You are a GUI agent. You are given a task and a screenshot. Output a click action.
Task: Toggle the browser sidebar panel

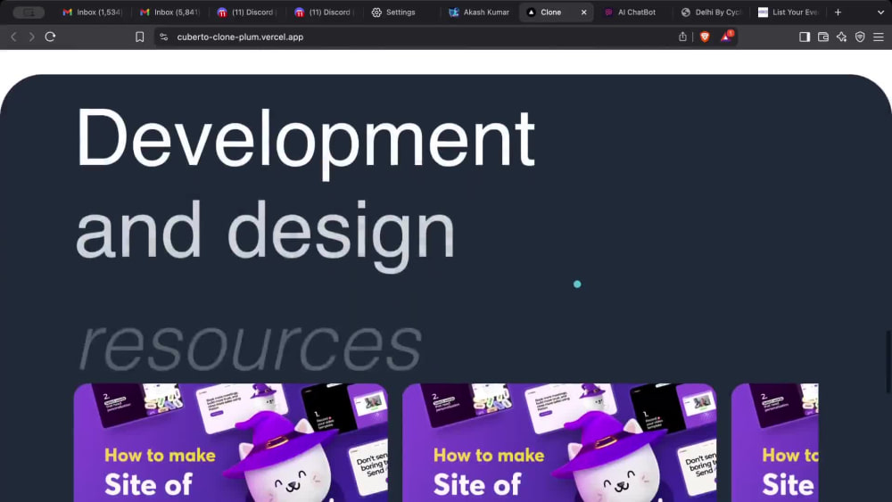(805, 37)
